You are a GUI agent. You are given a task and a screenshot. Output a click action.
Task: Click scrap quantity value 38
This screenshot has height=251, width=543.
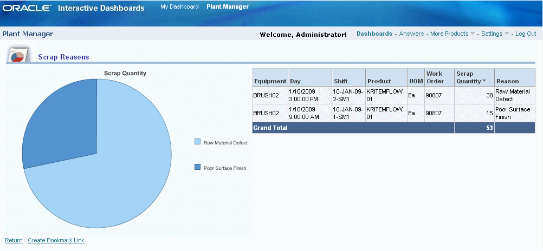click(489, 95)
